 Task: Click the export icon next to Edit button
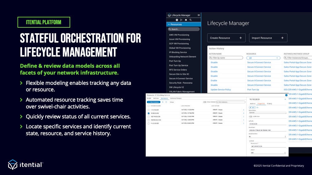point(257,108)
